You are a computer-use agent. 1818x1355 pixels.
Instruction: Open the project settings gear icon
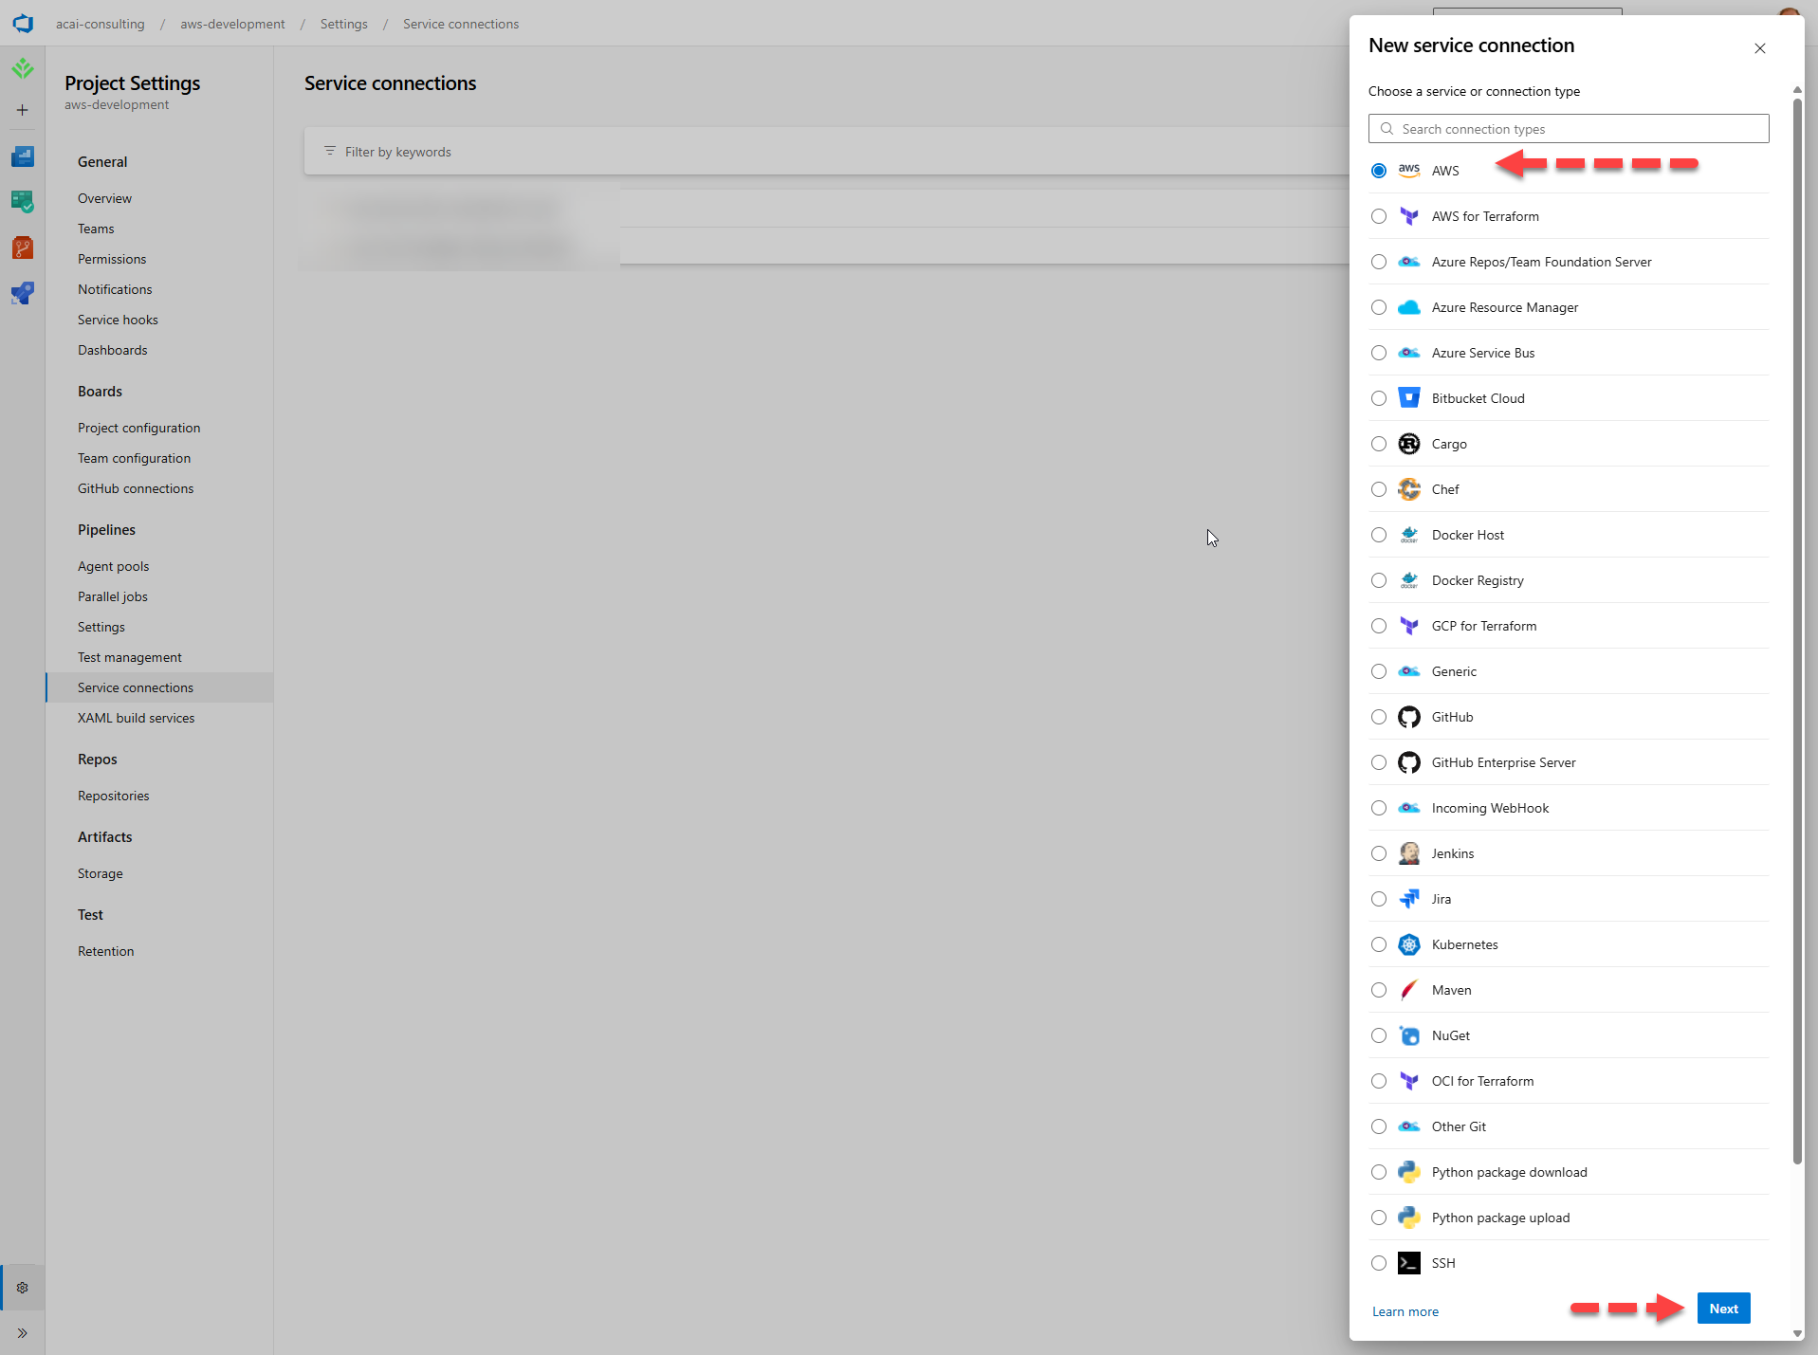pyautogui.click(x=23, y=1288)
